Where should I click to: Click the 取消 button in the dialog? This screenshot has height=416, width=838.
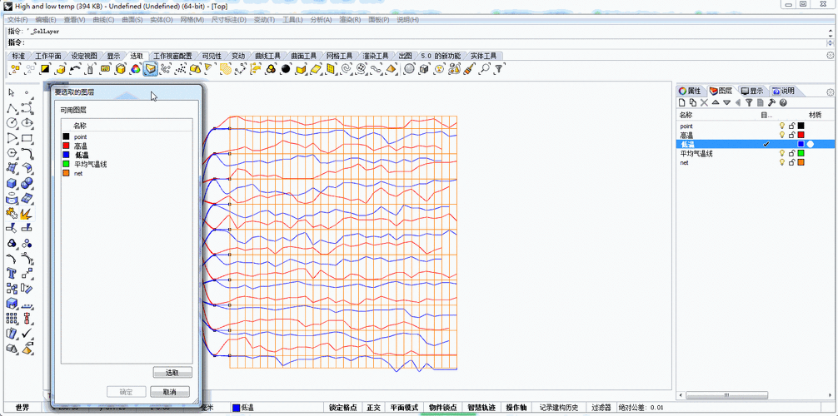point(170,392)
